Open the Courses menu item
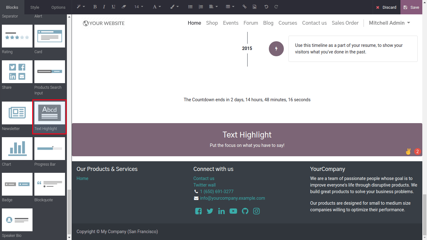This screenshot has height=240, width=427. (x=288, y=23)
